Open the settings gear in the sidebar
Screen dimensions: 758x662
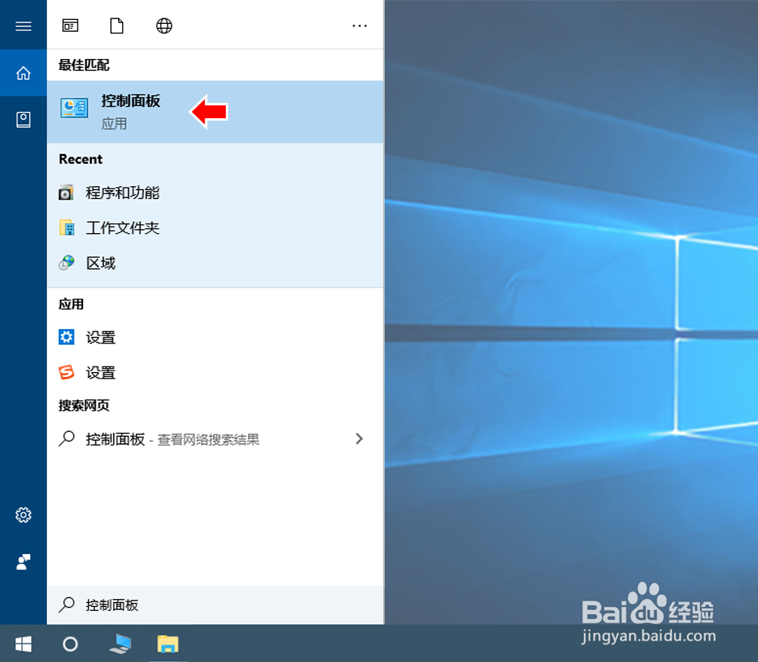coord(23,515)
